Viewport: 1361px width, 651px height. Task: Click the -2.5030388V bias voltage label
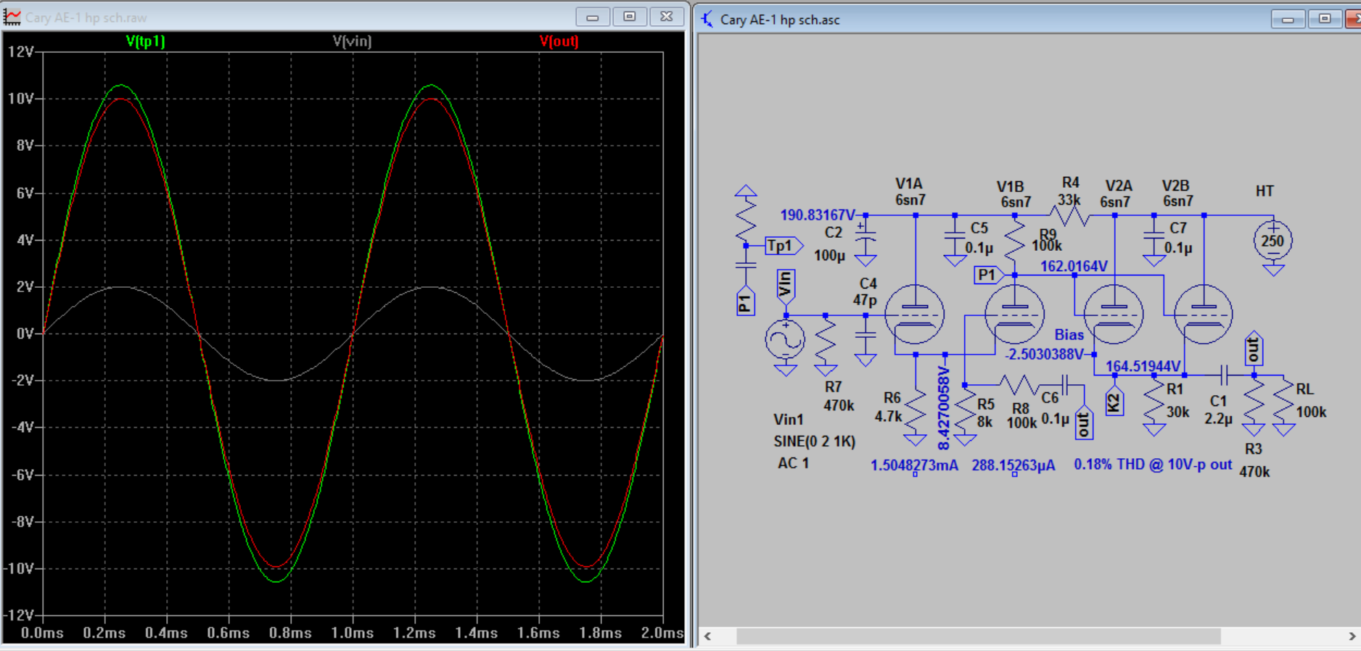point(1044,354)
